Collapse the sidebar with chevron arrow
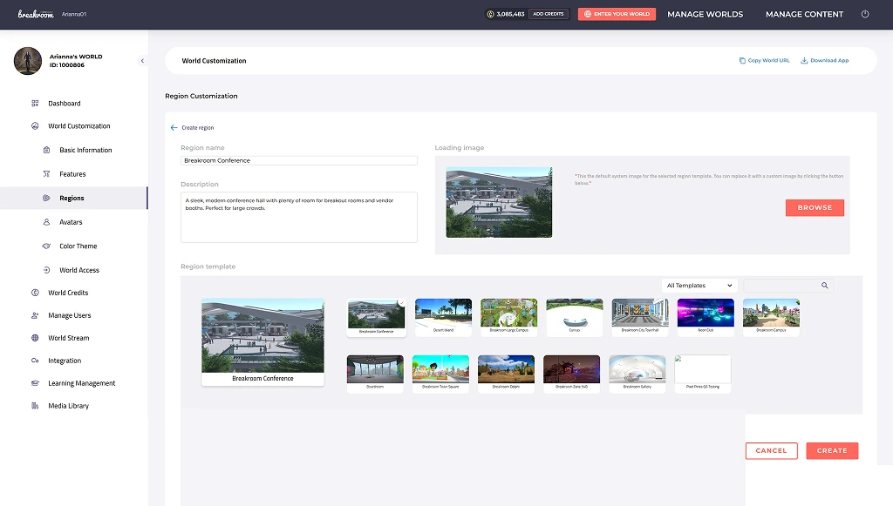 142,61
